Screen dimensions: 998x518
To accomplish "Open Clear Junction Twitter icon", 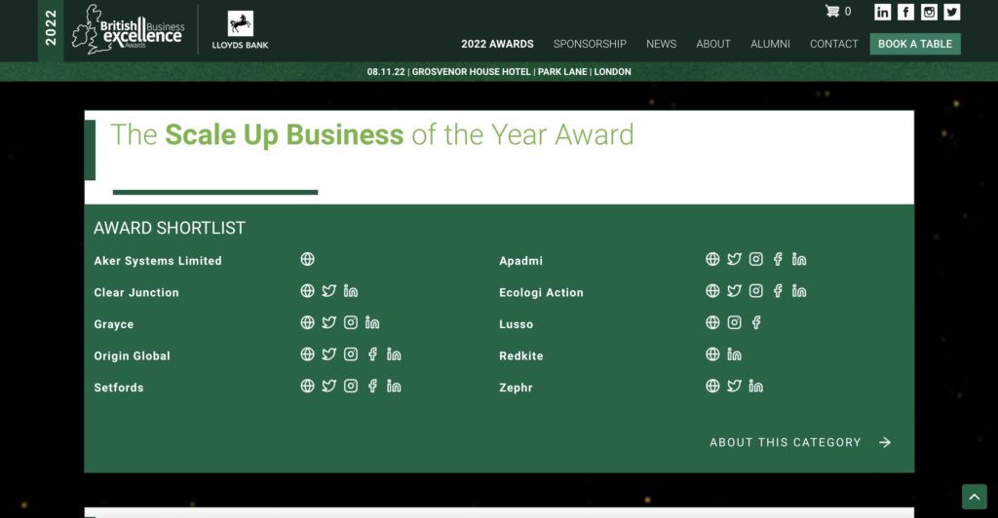I will 329,291.
